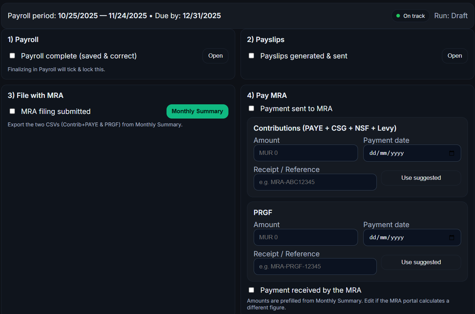Click the Run: Draft label

tap(451, 15)
